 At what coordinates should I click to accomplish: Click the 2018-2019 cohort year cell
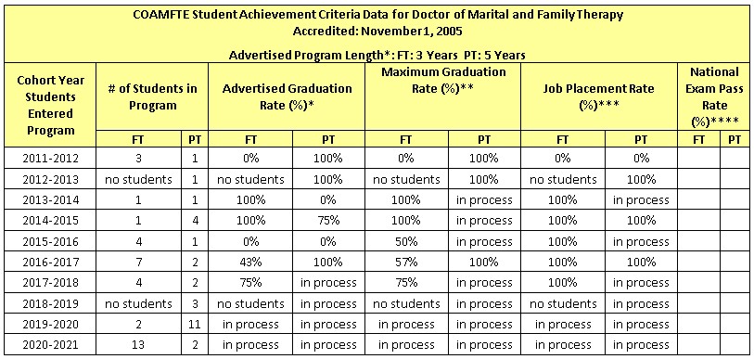pos(50,303)
